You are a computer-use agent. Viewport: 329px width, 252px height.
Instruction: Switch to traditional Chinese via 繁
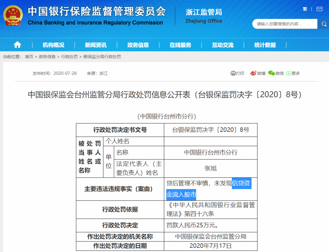coord(305,9)
